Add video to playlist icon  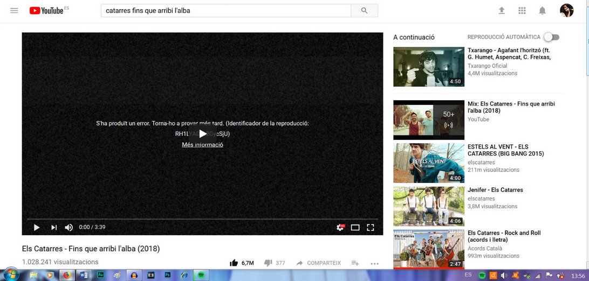coord(355,263)
